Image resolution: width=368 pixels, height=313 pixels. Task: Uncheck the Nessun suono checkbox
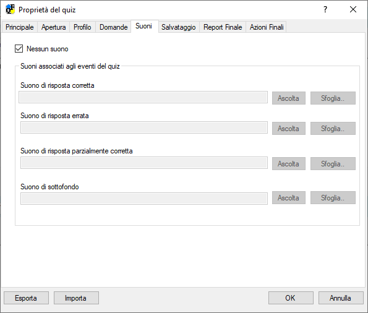[x=19, y=49]
